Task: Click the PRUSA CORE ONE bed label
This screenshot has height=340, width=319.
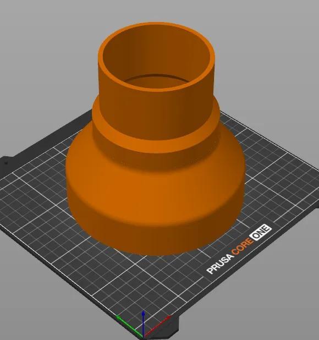Action: [239, 249]
